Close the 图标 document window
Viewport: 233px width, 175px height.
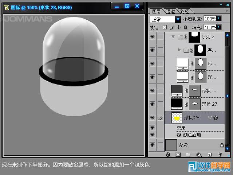pos(137,6)
